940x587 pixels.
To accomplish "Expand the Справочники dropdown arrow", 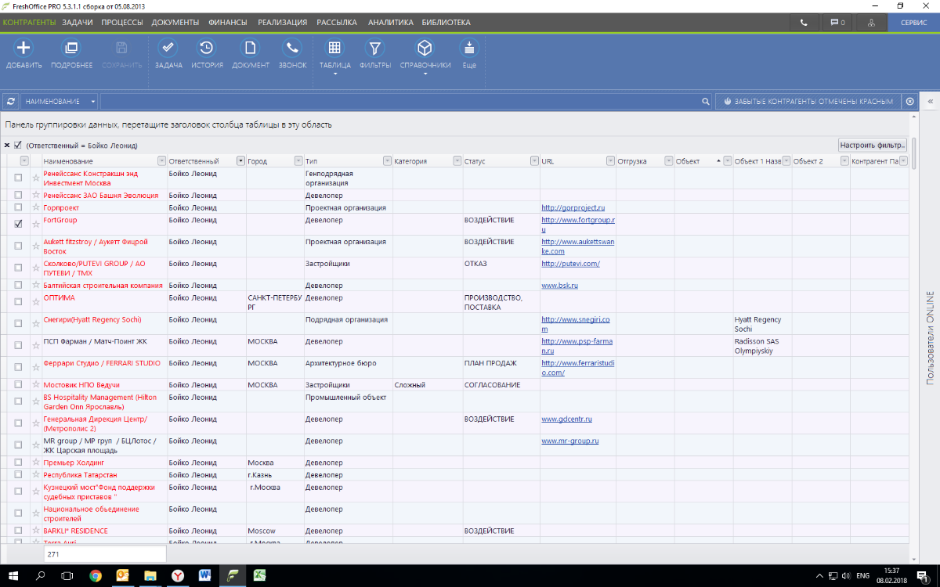I will coord(425,74).
